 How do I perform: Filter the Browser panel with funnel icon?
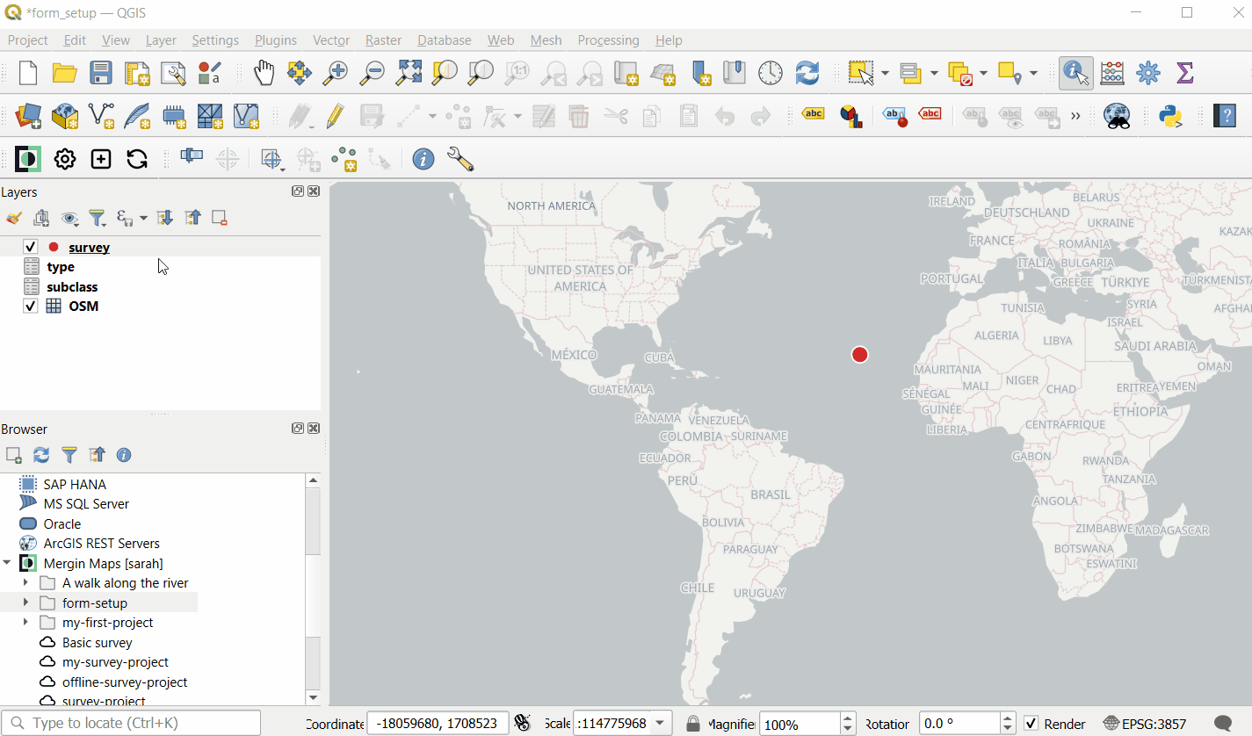(x=69, y=455)
